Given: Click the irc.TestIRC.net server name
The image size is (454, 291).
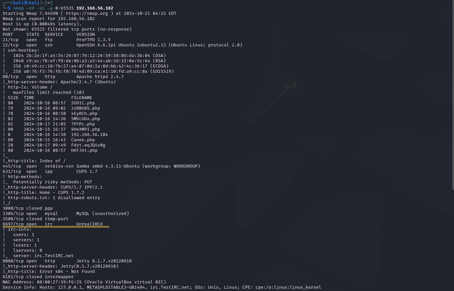Looking at the screenshot, I should (54, 256).
